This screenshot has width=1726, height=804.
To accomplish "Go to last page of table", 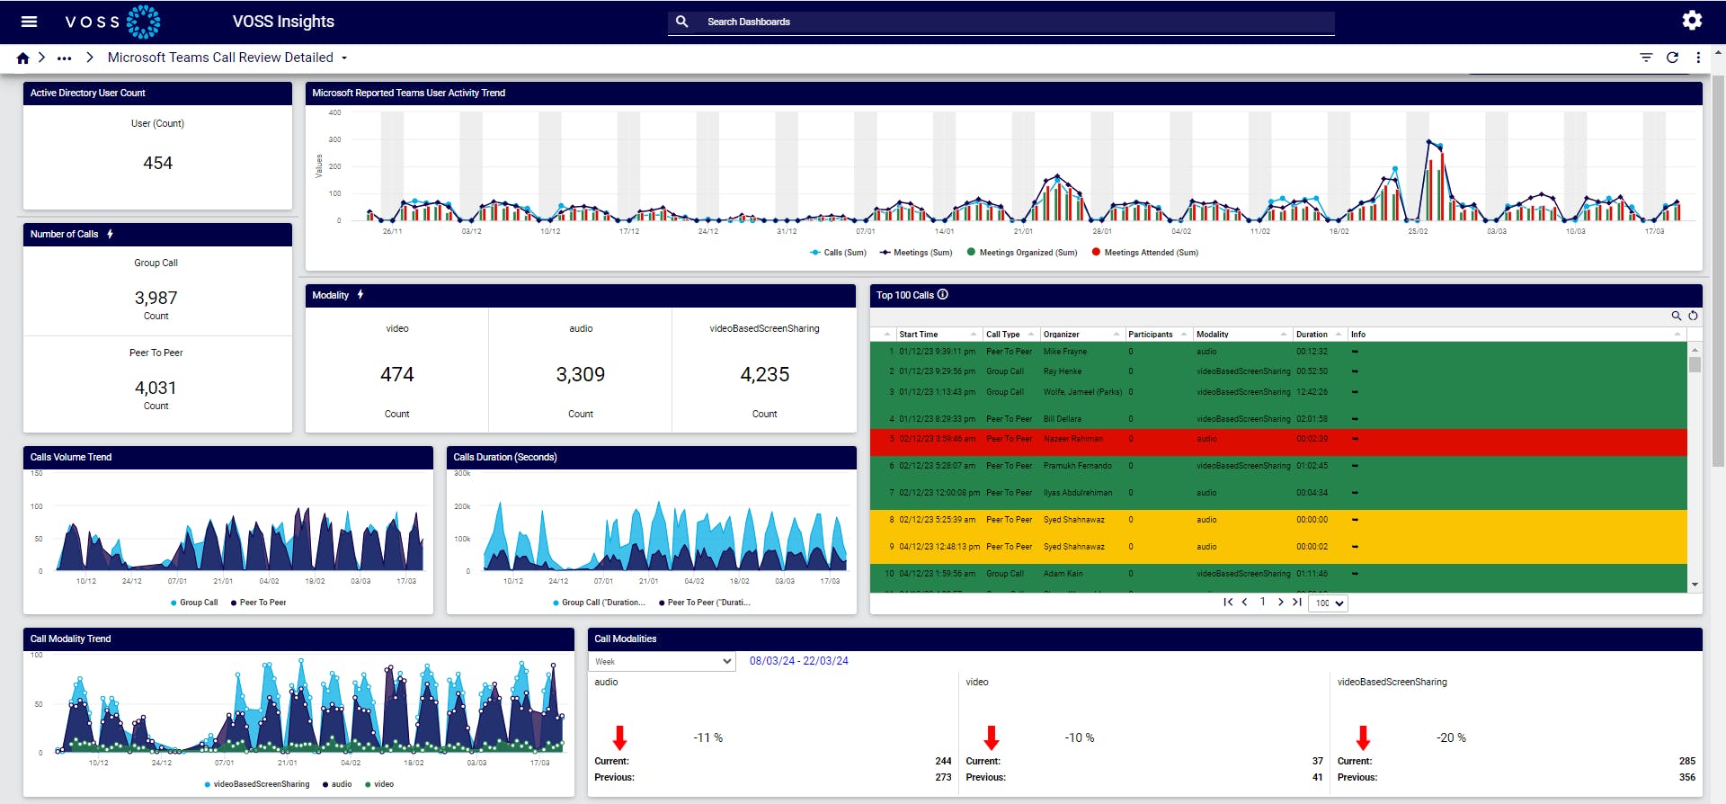I will (x=1296, y=603).
